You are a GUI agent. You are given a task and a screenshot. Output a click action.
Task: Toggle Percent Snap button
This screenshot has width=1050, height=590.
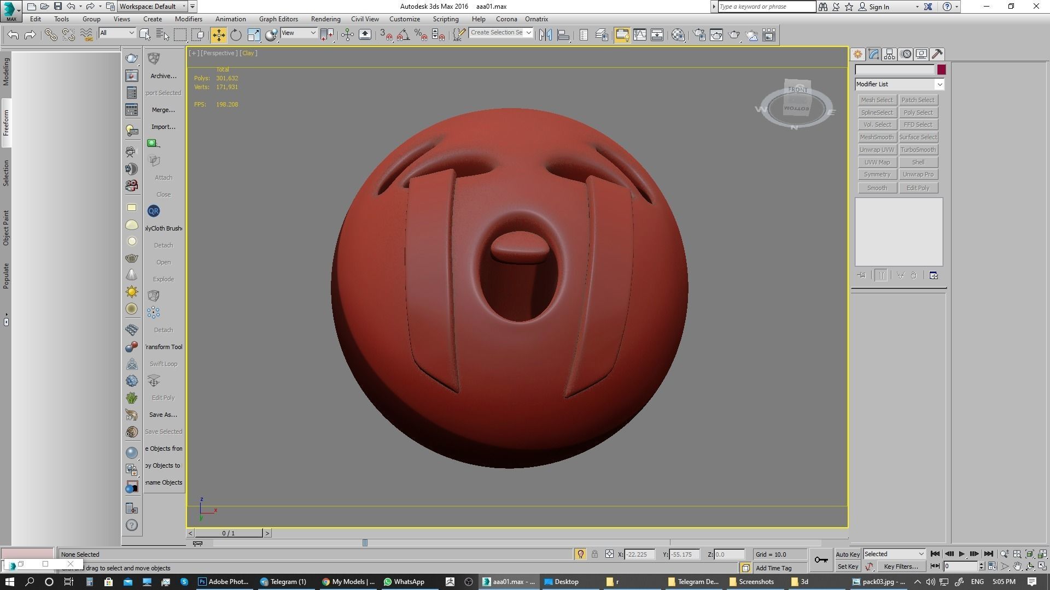tap(421, 36)
